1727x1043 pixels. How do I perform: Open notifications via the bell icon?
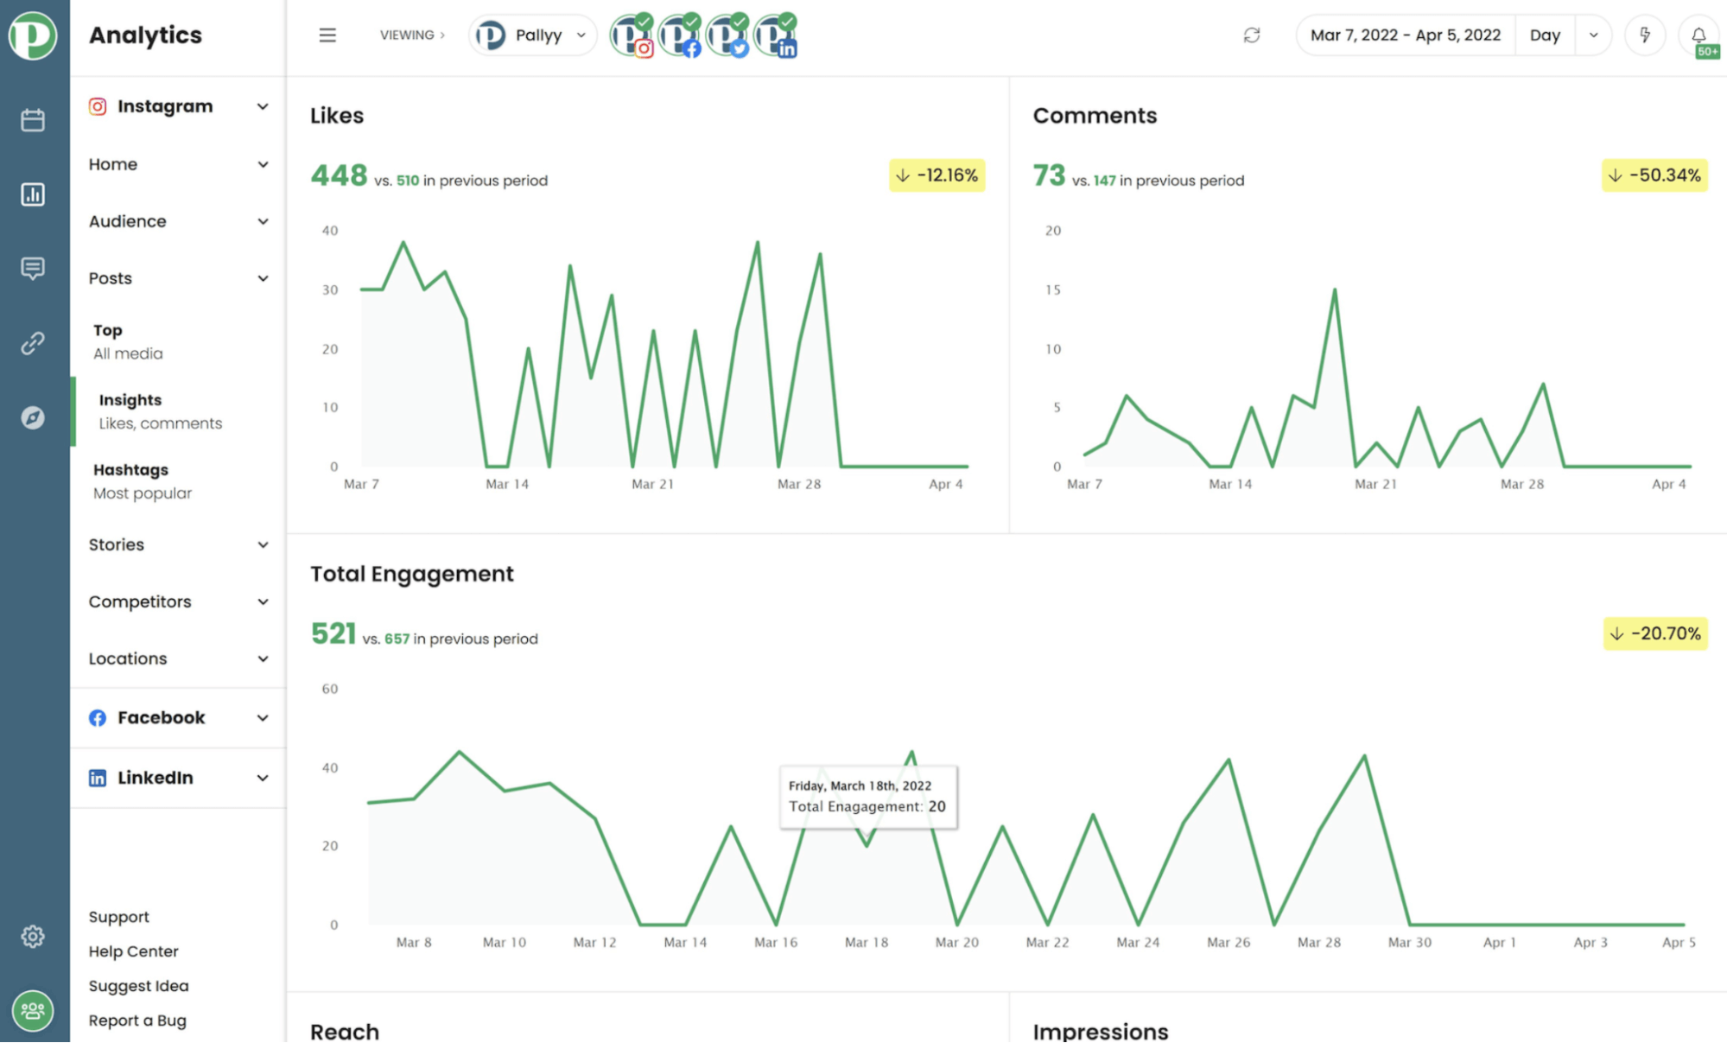(x=1698, y=35)
